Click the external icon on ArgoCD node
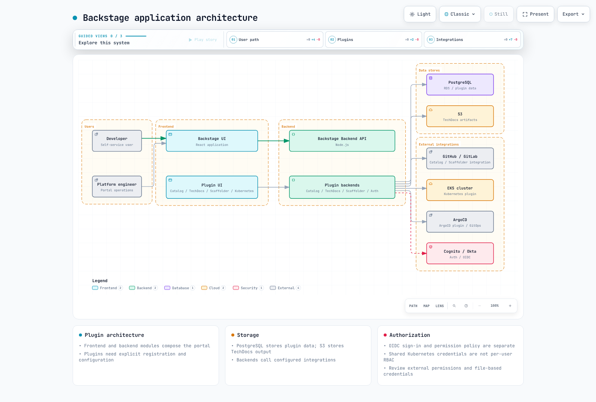Viewport: 596px width, 402px height. 431,215
